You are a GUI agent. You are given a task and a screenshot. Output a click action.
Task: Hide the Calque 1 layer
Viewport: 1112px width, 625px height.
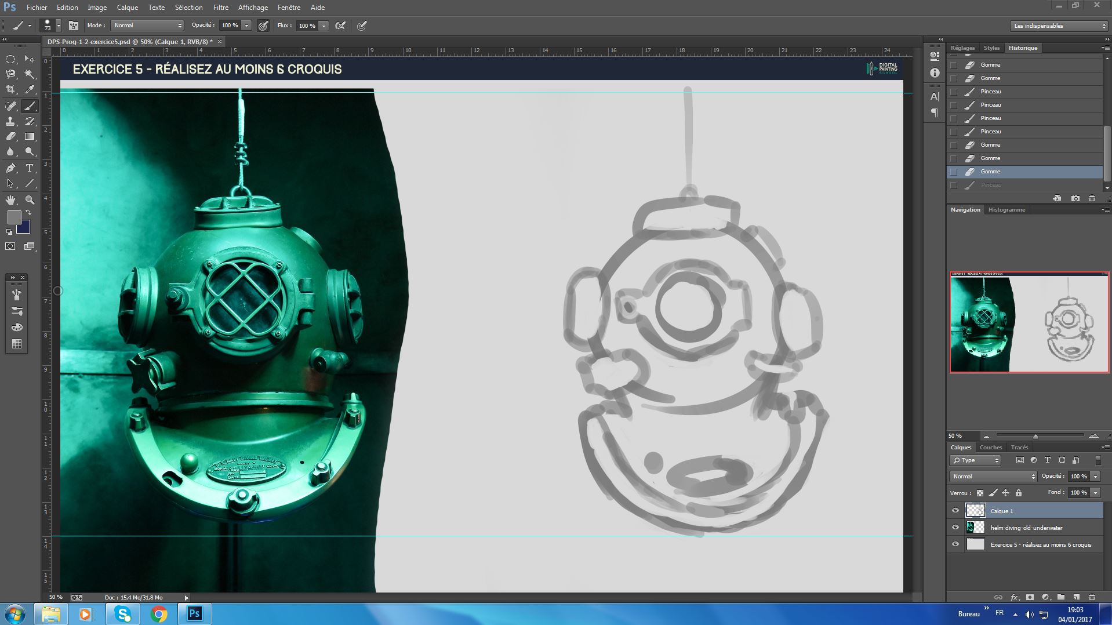point(955,511)
